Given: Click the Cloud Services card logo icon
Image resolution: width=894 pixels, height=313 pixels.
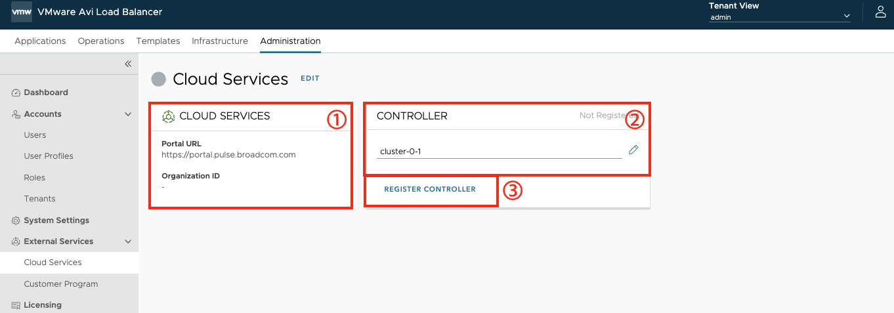Looking at the screenshot, I should pyautogui.click(x=168, y=116).
